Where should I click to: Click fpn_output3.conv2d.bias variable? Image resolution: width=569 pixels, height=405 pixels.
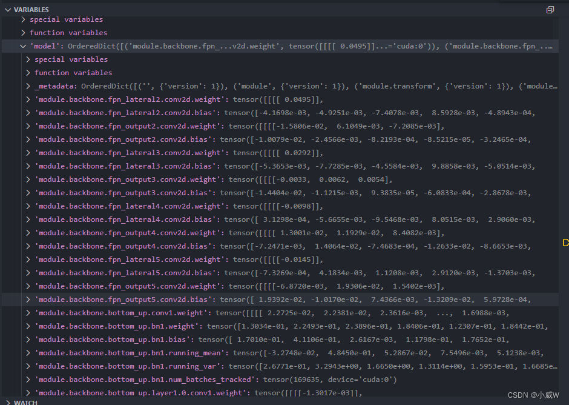click(280, 193)
